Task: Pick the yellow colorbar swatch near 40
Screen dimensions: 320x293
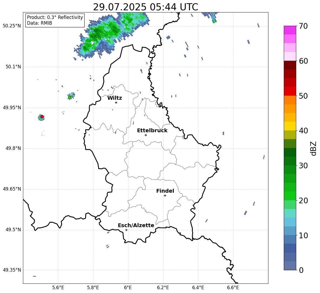Action: point(290,126)
